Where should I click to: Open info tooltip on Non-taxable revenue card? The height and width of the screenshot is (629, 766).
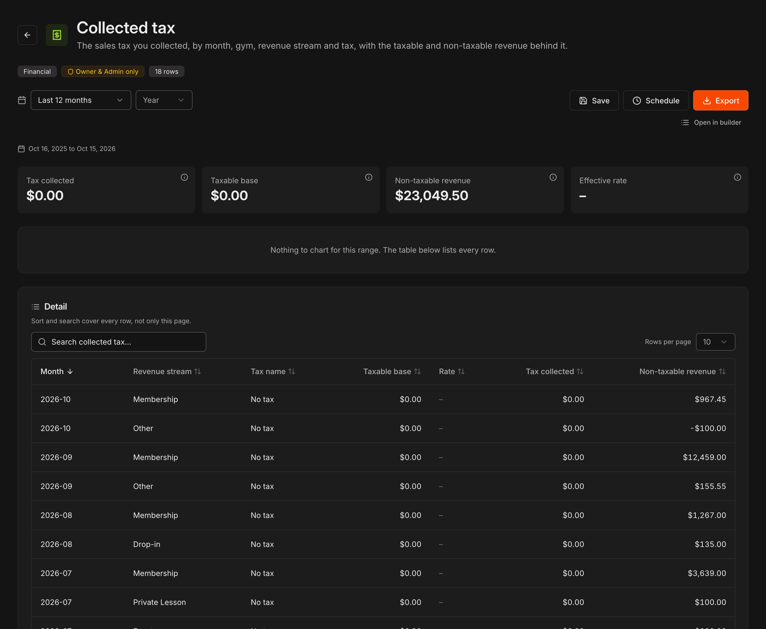[553, 177]
